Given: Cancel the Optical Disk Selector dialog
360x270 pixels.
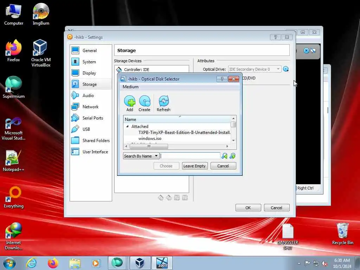Looking at the screenshot, I should pyautogui.click(x=223, y=166).
